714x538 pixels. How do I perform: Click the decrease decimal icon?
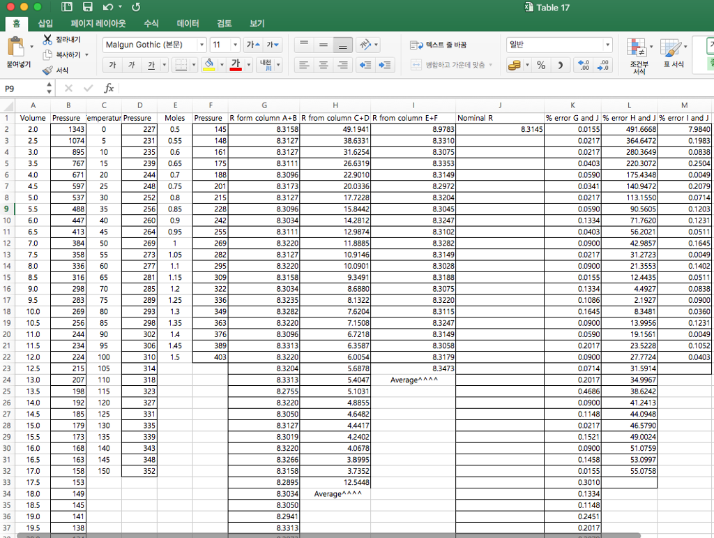(602, 65)
